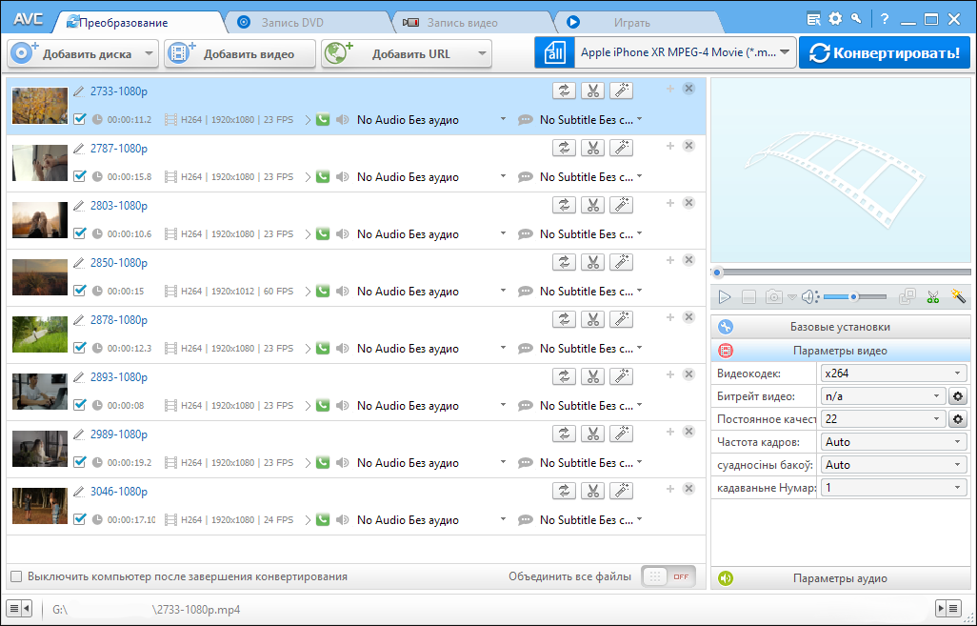Open Частота кадров Auto dropdown
Viewport: 977px width, 626px height.
tap(894, 442)
